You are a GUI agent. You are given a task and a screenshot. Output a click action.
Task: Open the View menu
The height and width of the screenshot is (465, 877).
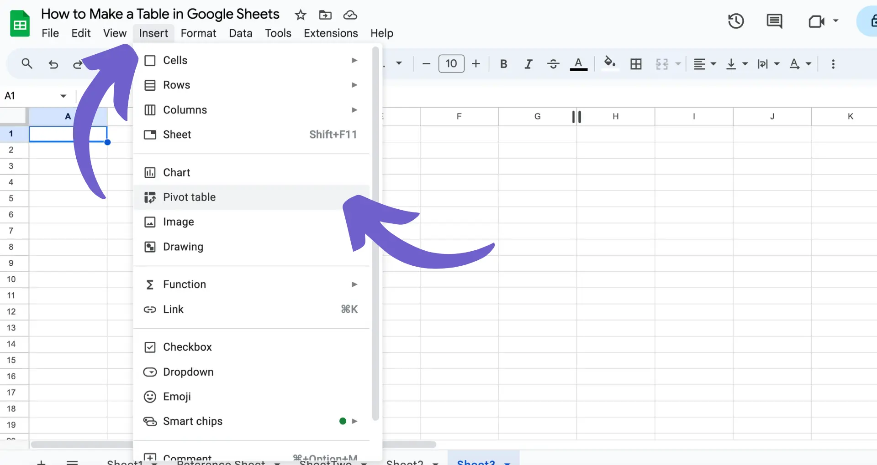point(115,33)
